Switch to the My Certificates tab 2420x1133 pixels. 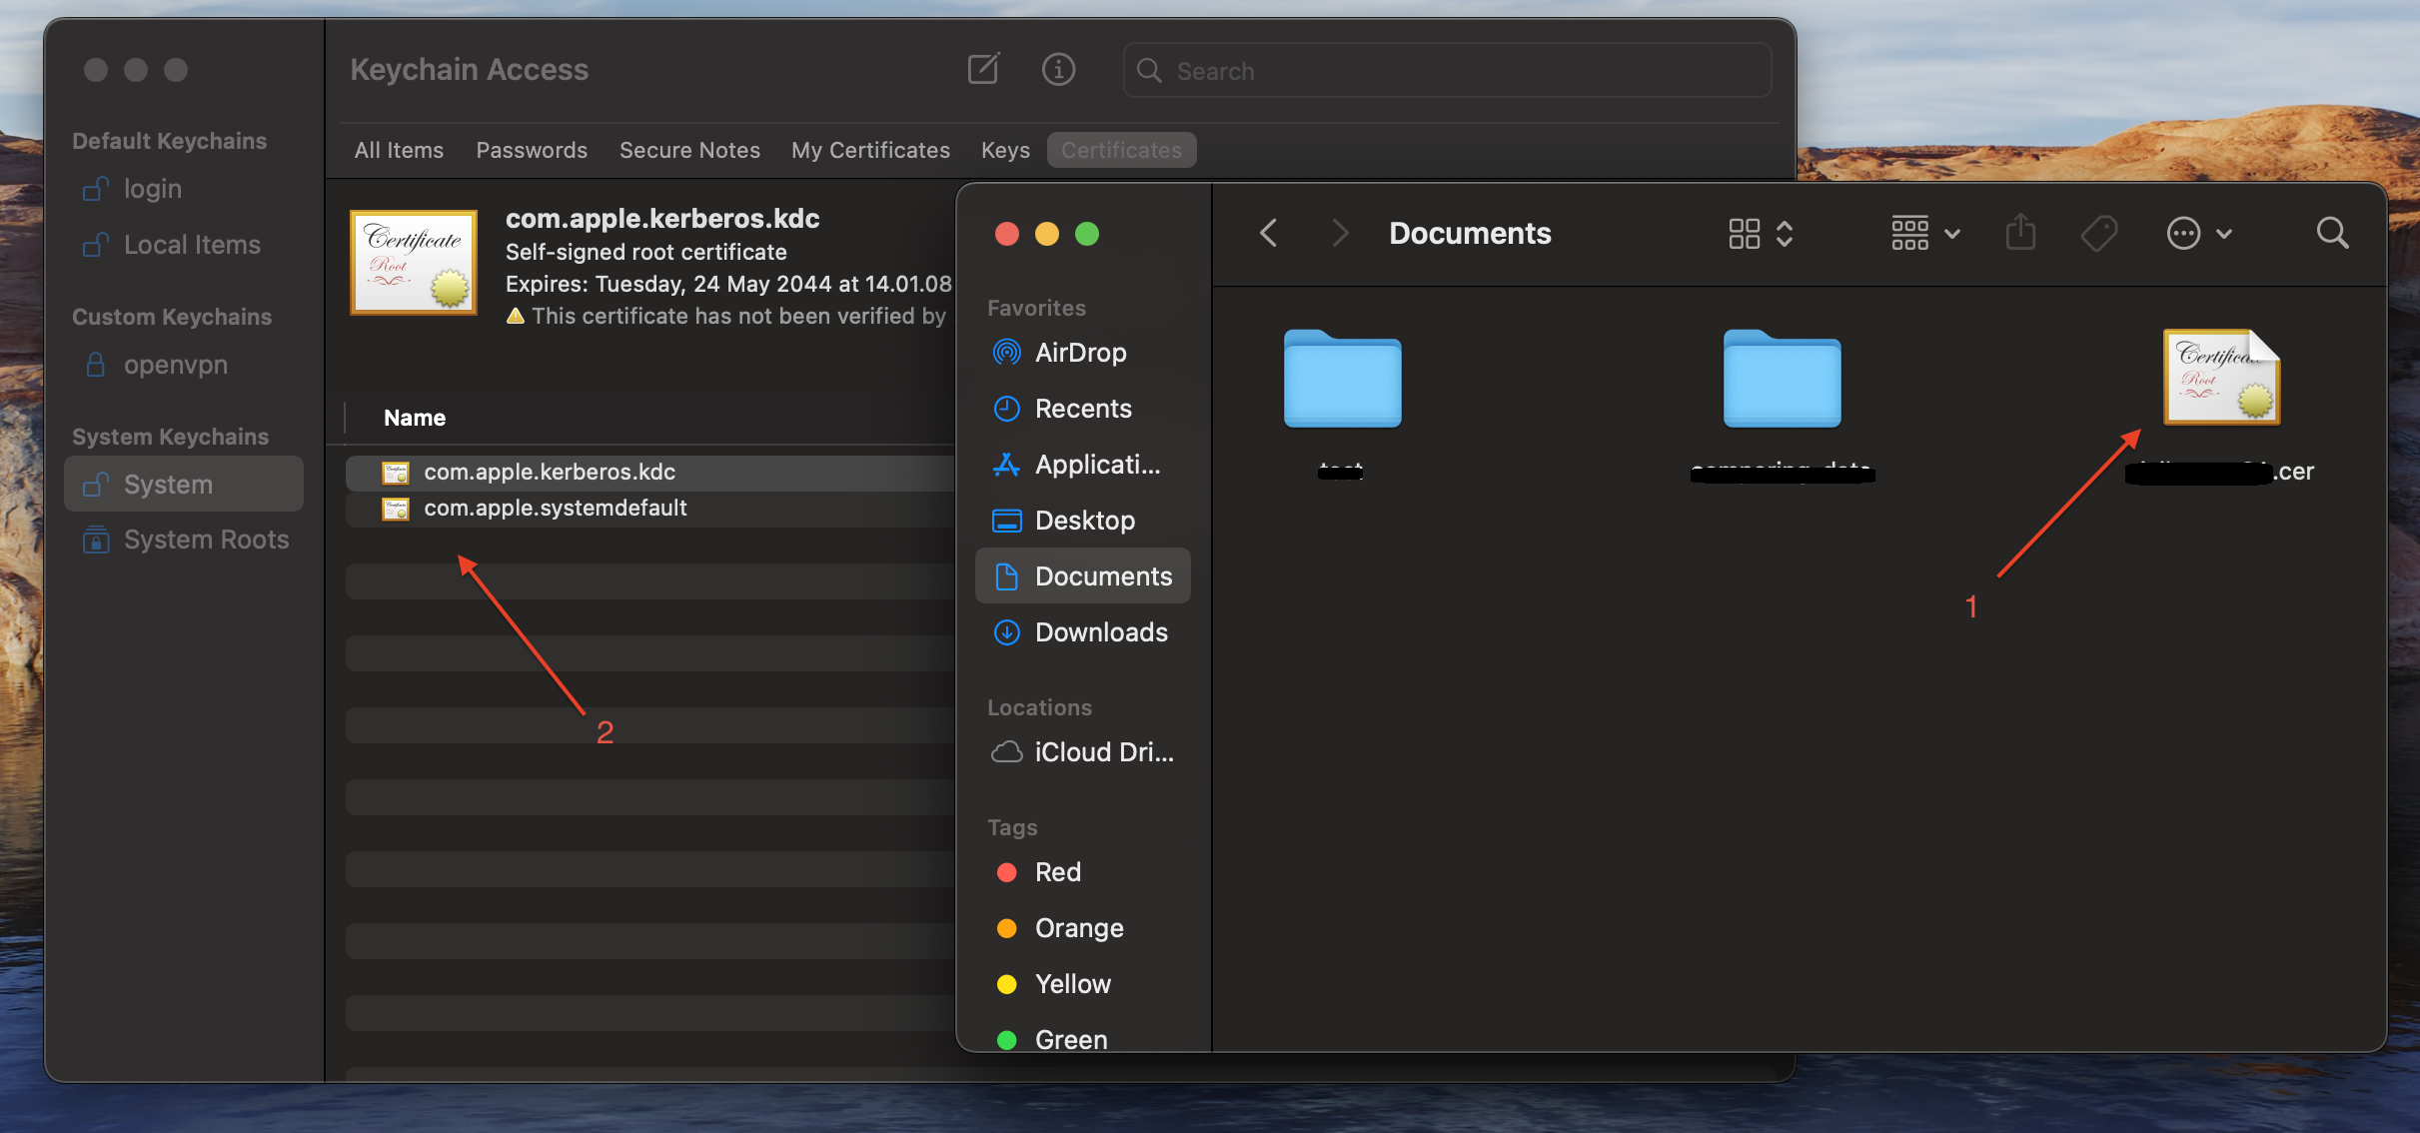click(x=870, y=150)
